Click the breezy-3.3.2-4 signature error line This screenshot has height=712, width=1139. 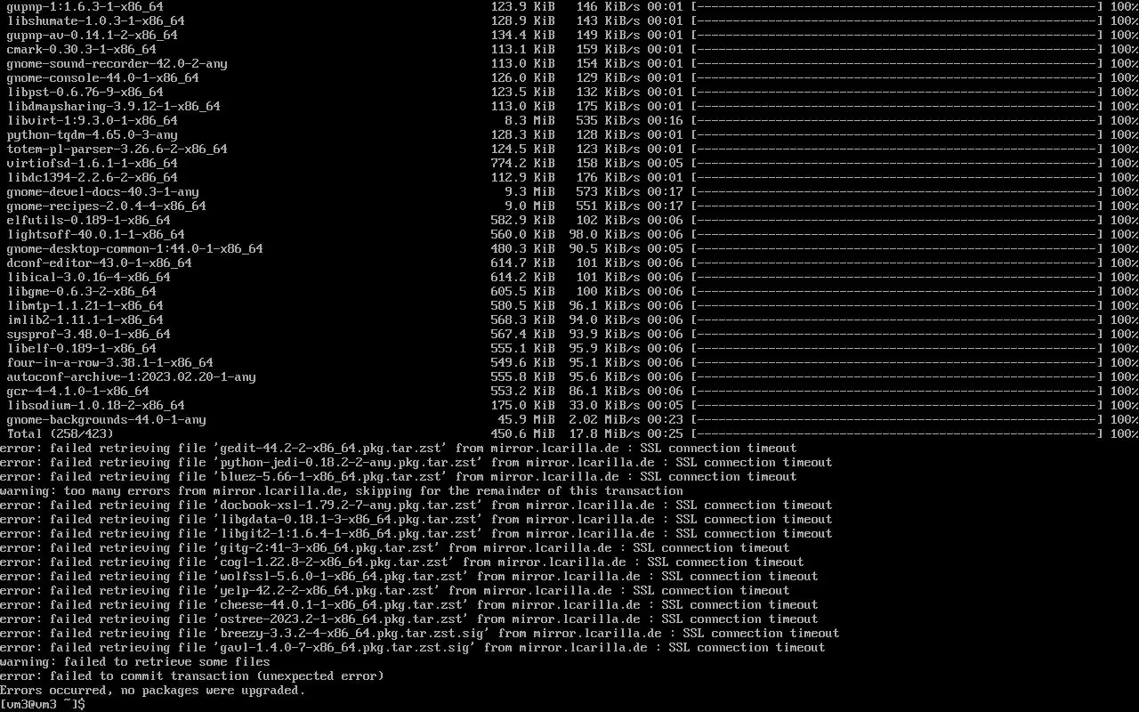(x=420, y=633)
